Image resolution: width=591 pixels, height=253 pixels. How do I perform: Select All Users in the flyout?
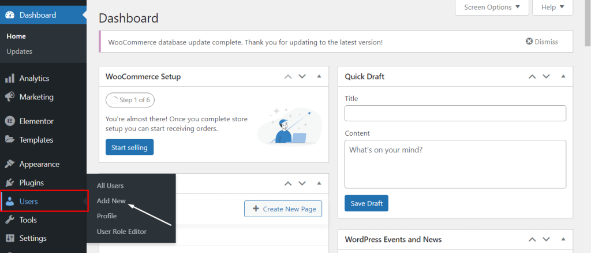pos(110,185)
